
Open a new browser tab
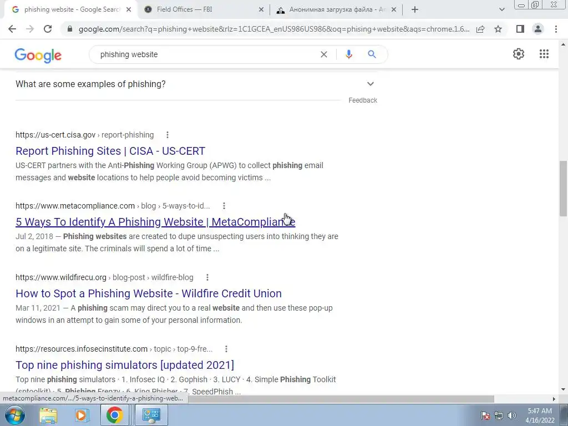(x=415, y=10)
